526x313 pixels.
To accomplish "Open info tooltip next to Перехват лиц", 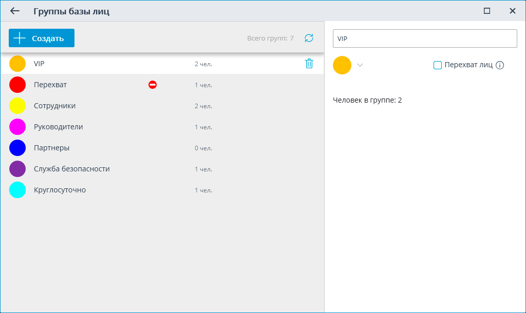I will click(x=500, y=65).
